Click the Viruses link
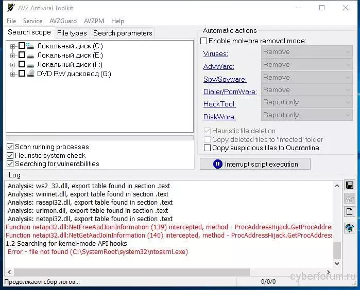 tap(216, 53)
